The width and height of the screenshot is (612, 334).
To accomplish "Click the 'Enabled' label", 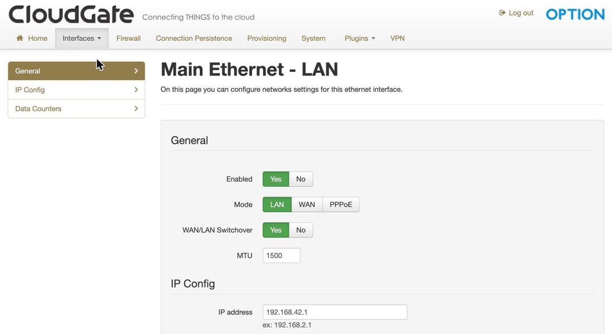I will click(239, 179).
